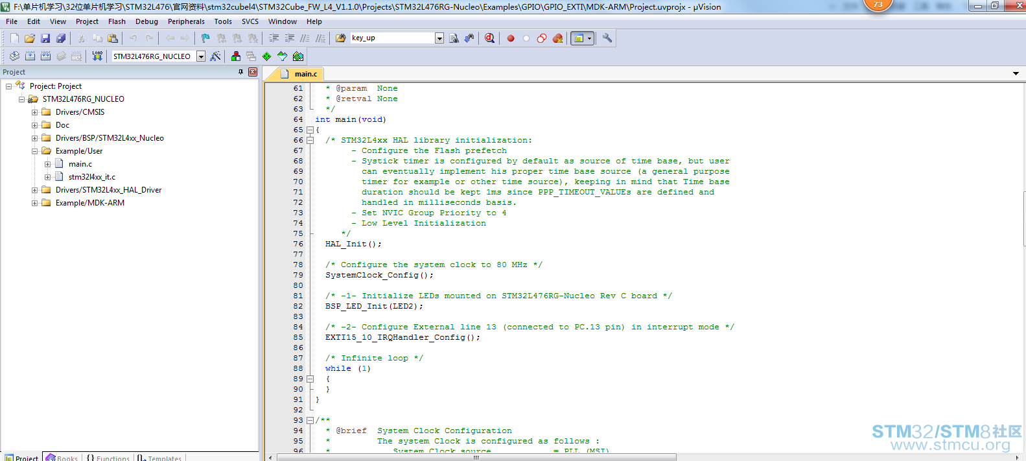Collapse the STM32L476RG_NUCLEO target node
Image resolution: width=1026 pixels, height=461 pixels.
point(22,99)
